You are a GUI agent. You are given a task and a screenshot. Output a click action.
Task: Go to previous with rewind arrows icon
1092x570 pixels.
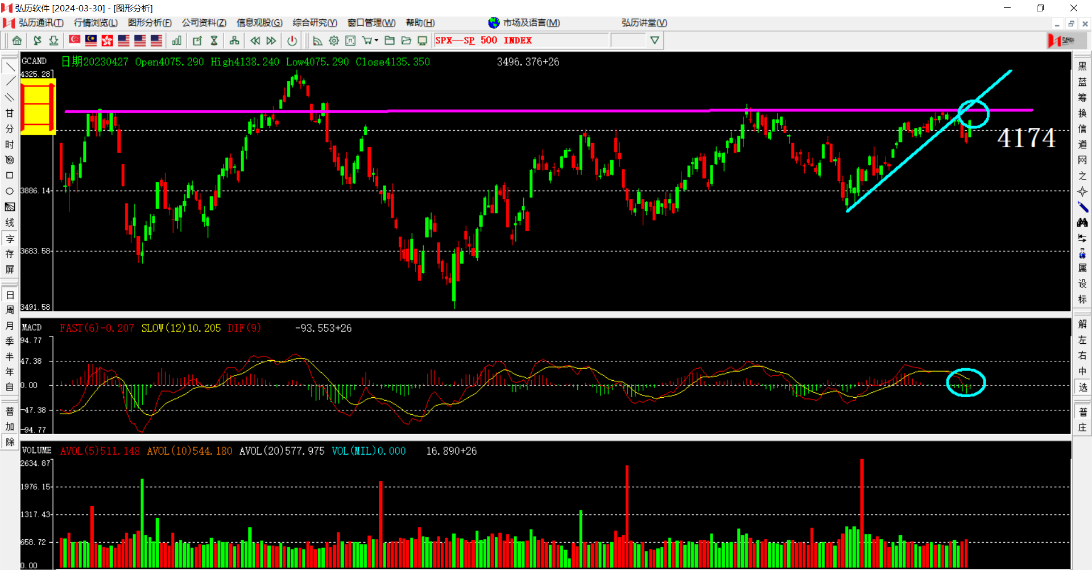click(255, 40)
